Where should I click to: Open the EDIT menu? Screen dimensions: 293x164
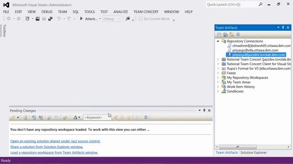[x=18, y=12]
